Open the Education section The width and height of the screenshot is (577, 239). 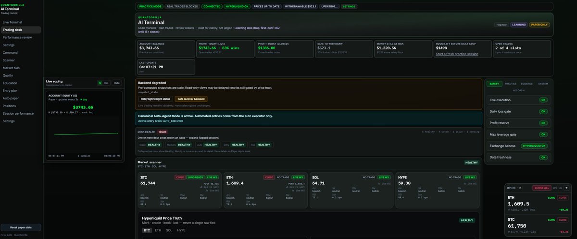point(21,83)
